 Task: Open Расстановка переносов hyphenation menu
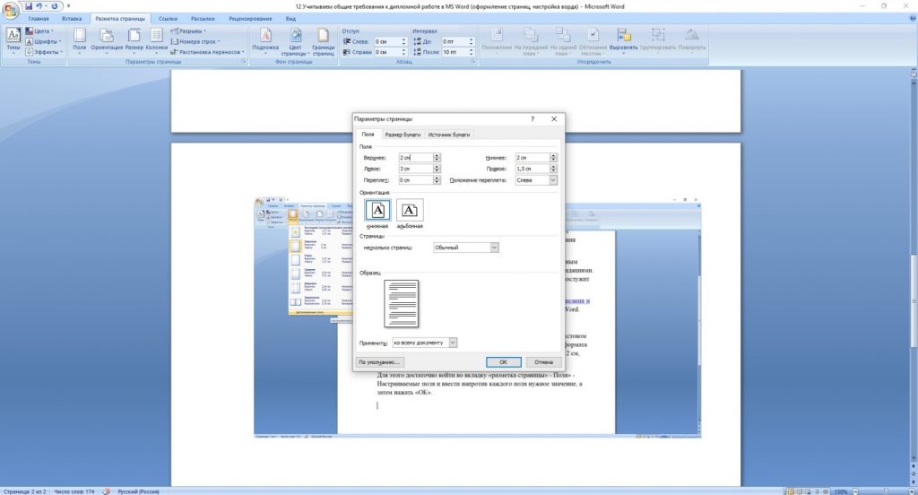click(207, 52)
